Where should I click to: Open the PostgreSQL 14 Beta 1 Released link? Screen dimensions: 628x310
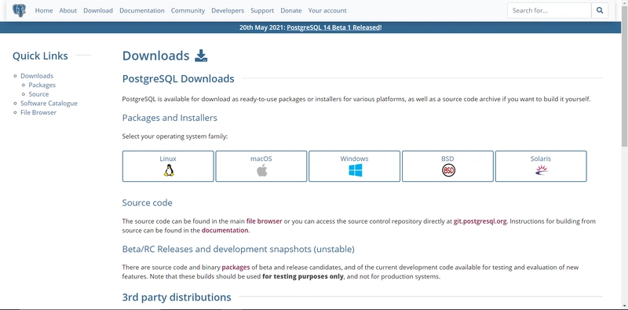click(x=333, y=27)
